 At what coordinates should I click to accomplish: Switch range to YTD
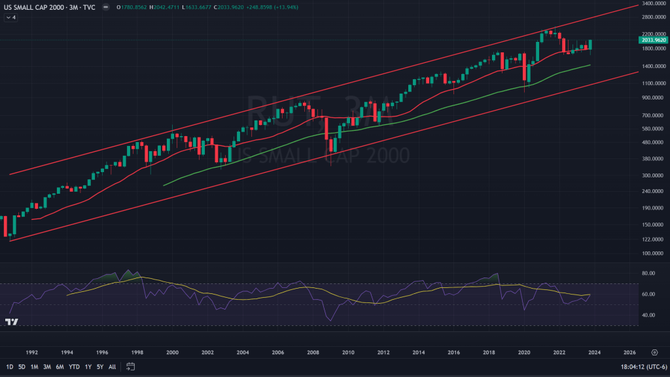click(73, 366)
